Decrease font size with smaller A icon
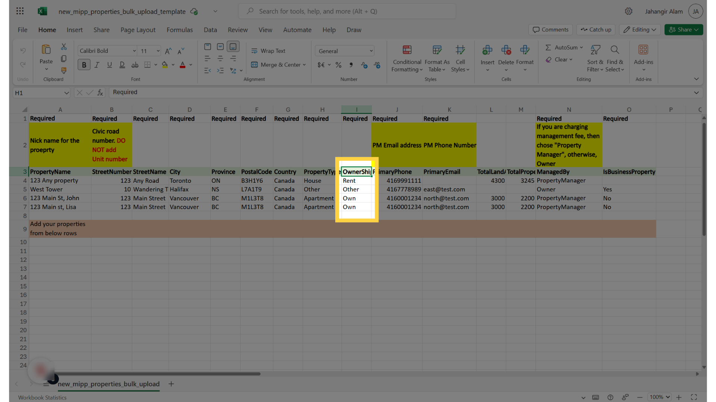This screenshot has width=716, height=402. (x=181, y=51)
